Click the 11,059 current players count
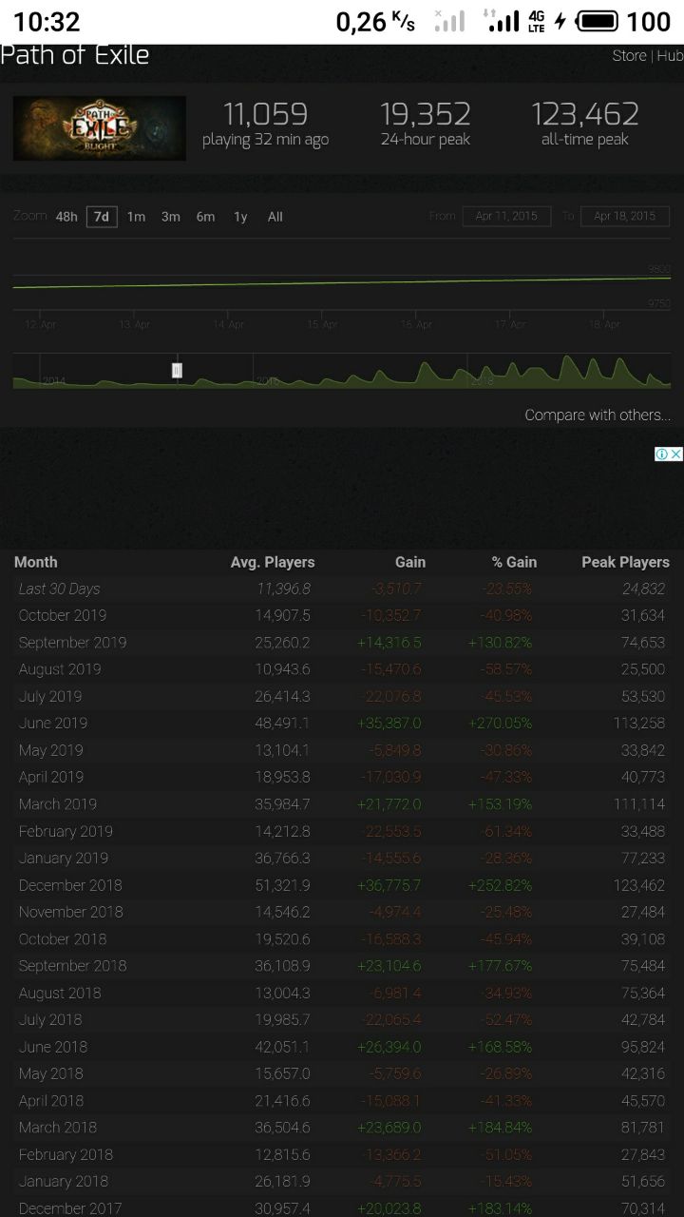Viewport: 684px width, 1217px height. pos(265,114)
